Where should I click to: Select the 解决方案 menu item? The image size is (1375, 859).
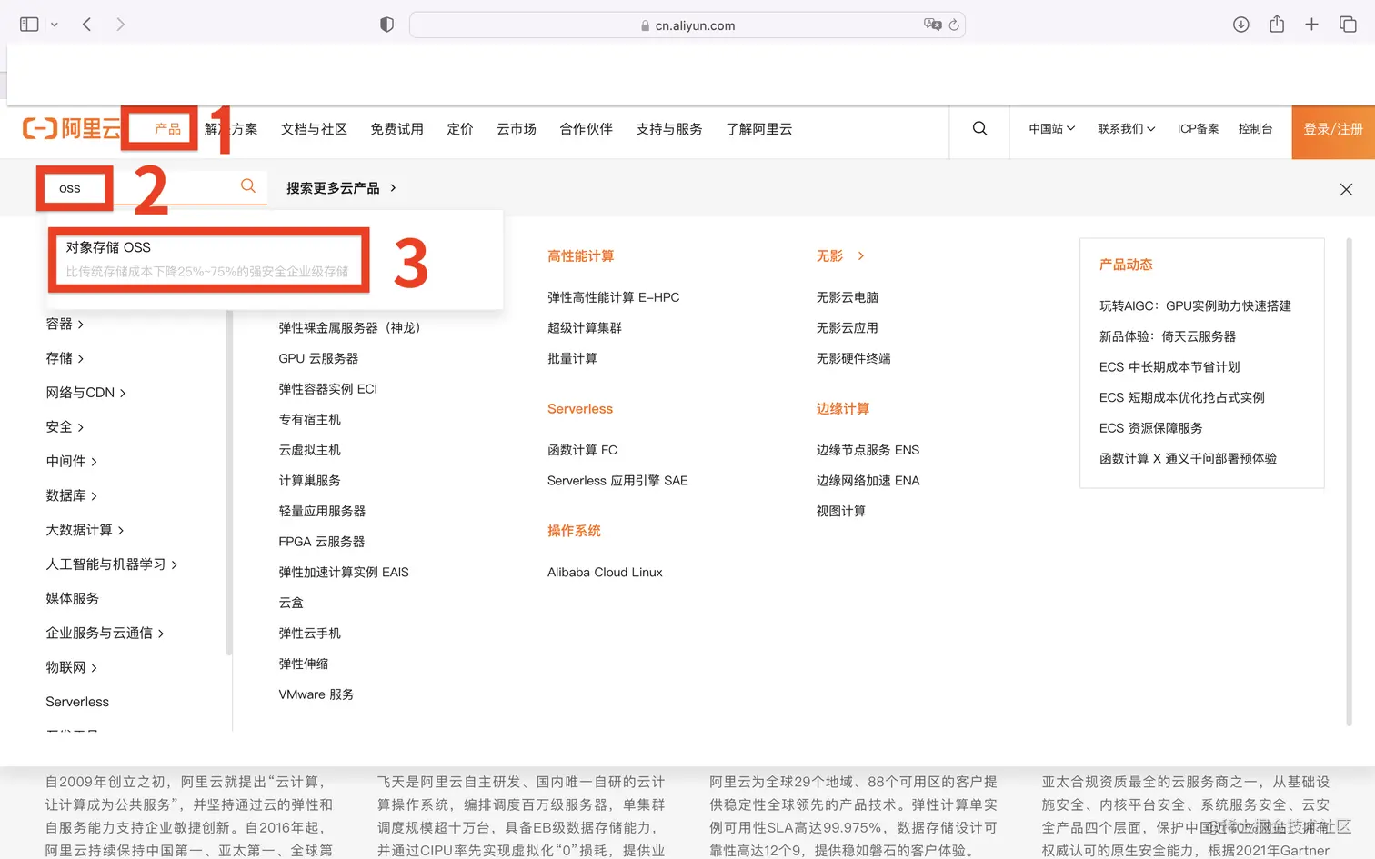[230, 129]
